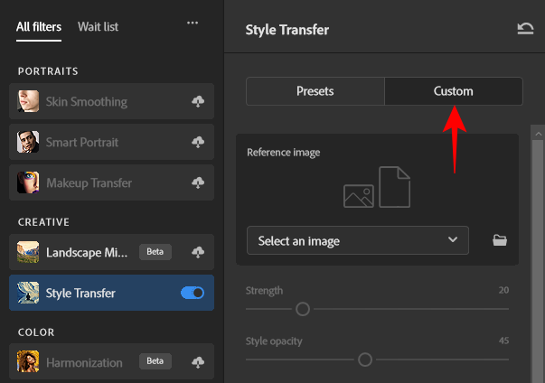Click the Strength value 20

point(503,290)
